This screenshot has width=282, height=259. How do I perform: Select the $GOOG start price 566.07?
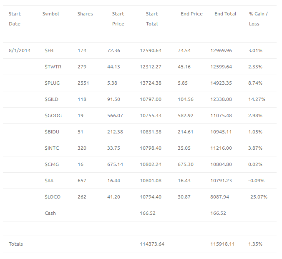[x=115, y=116]
